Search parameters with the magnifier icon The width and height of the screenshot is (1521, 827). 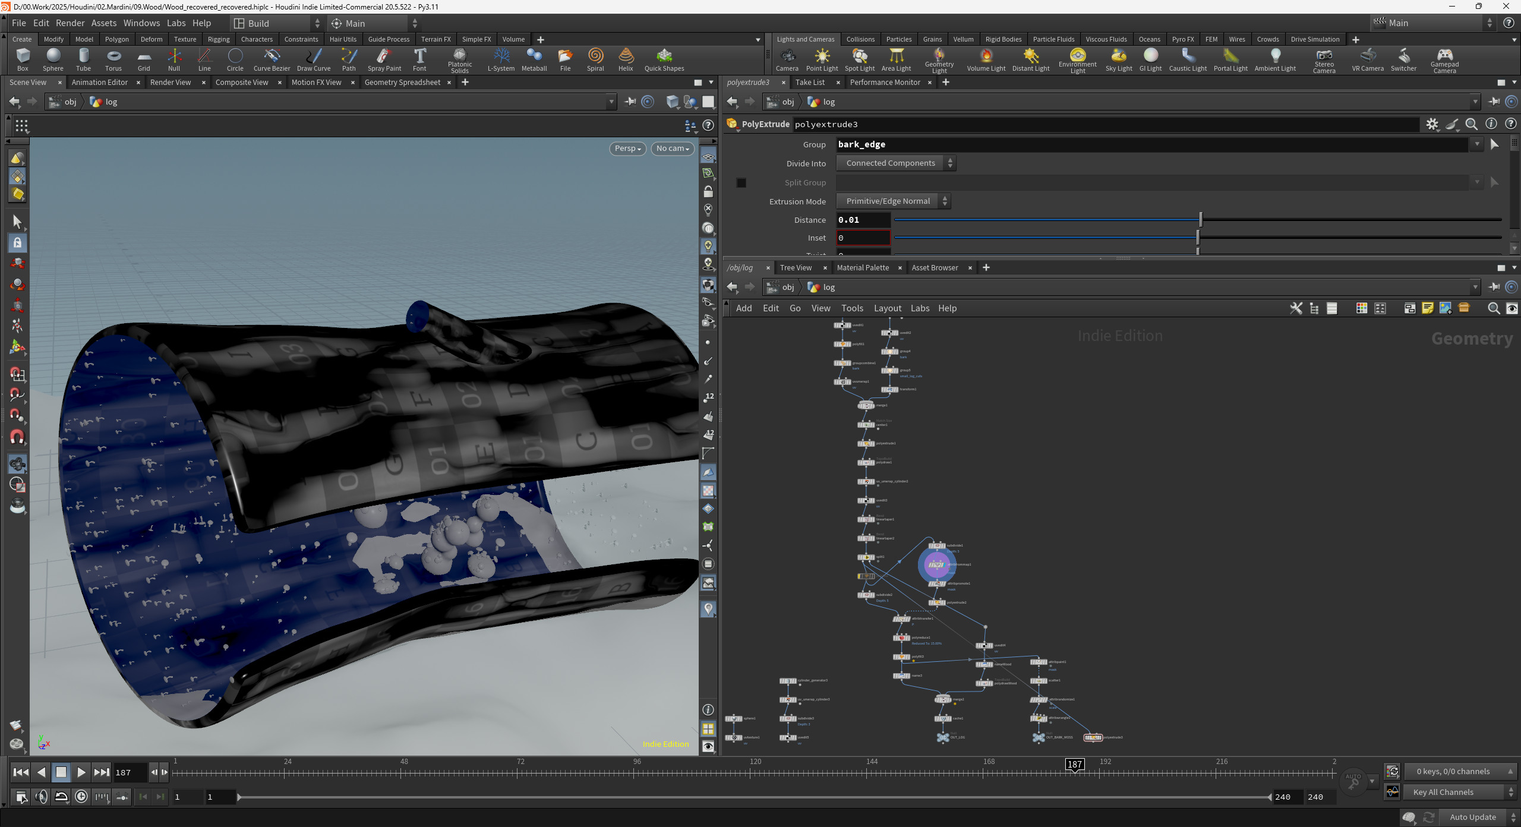tap(1472, 124)
